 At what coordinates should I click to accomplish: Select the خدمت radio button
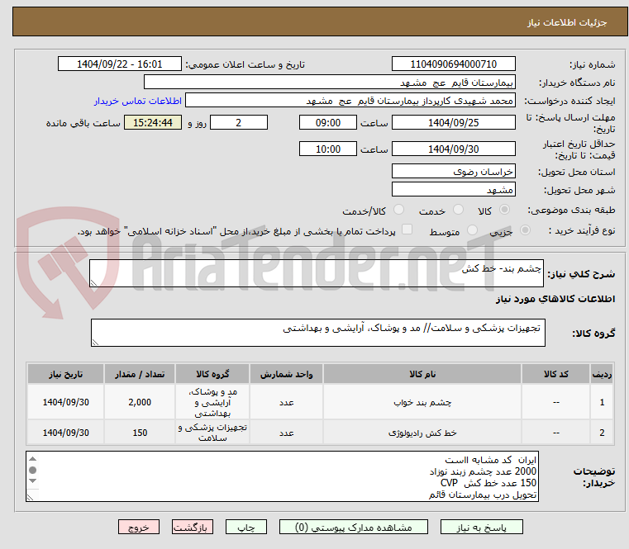458,210
